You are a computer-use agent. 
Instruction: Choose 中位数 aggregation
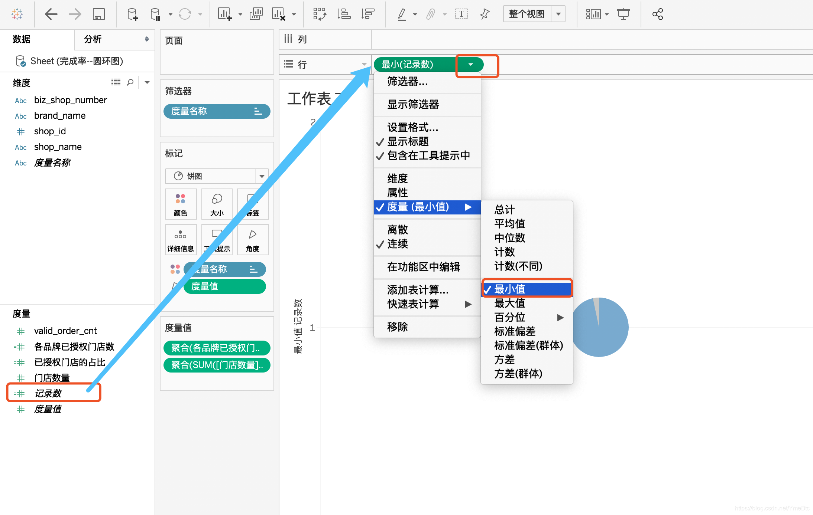click(x=527, y=238)
